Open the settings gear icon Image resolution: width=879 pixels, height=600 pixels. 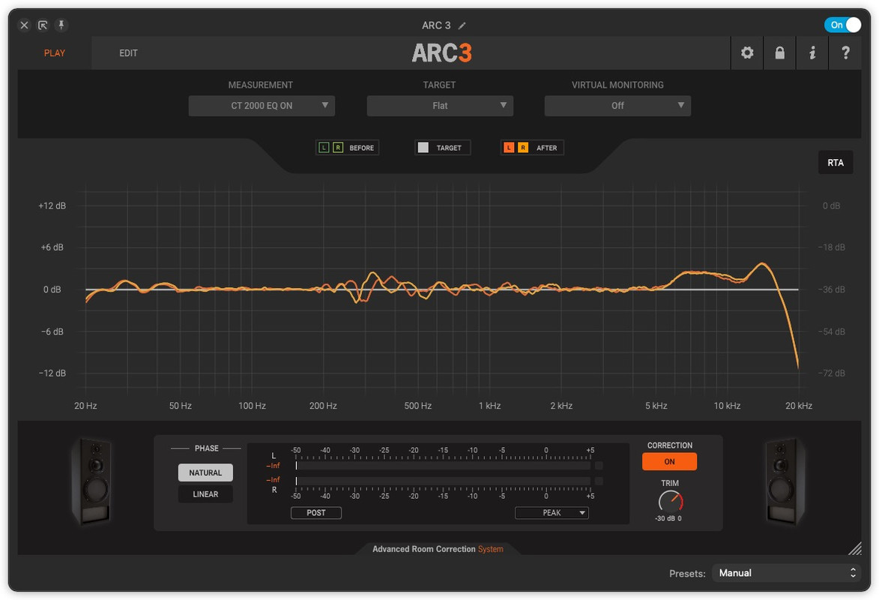(x=746, y=52)
